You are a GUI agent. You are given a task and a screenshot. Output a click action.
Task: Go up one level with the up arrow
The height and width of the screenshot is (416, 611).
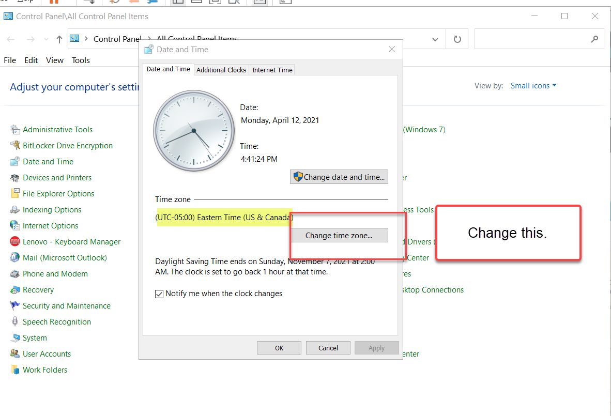[59, 39]
